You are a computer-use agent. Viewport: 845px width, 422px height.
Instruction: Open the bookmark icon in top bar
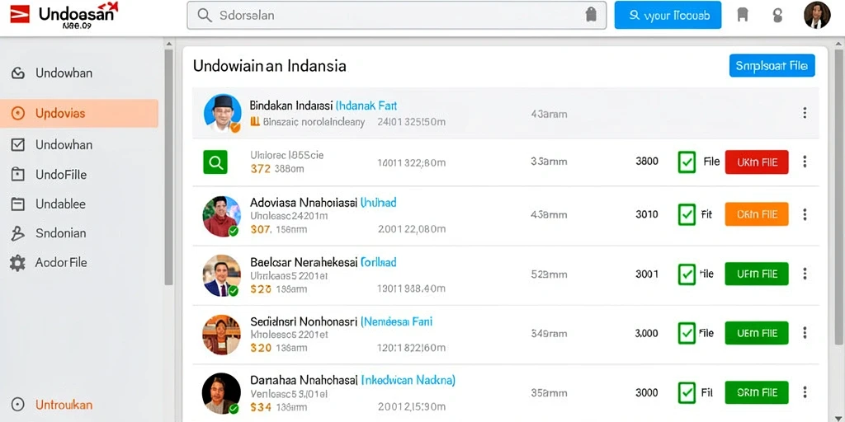tap(743, 15)
